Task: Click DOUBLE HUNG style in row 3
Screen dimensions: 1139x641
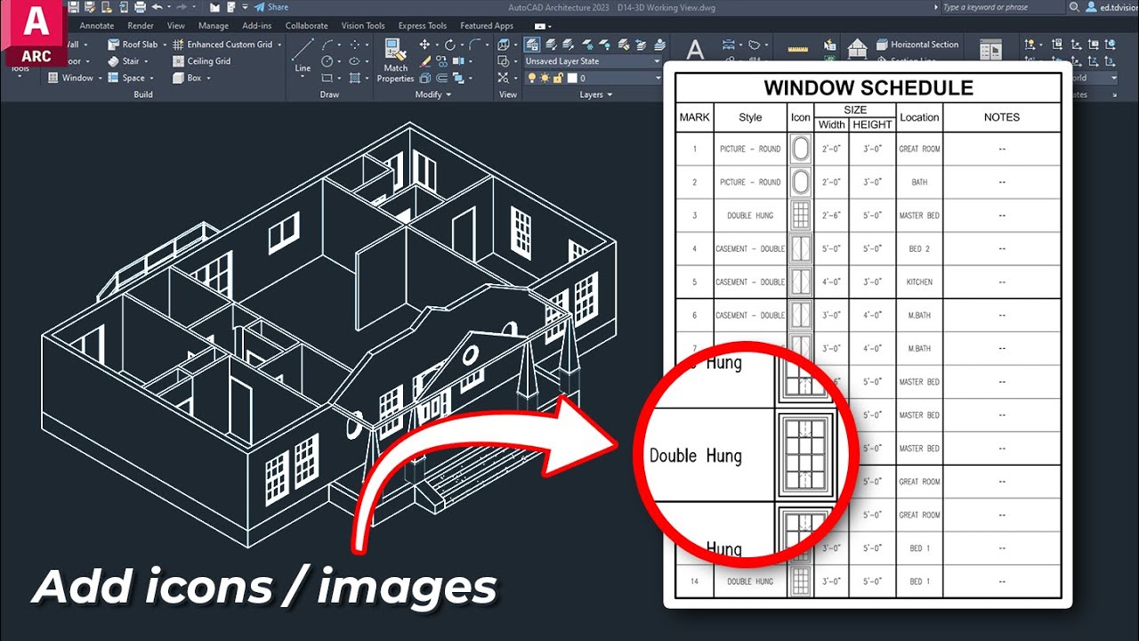Action: pyautogui.click(x=750, y=215)
